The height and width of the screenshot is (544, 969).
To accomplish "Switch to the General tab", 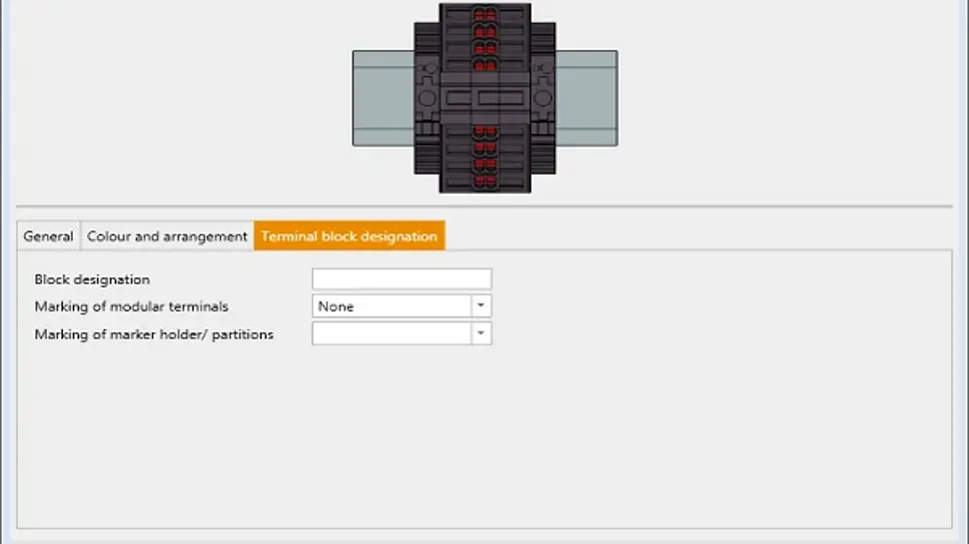I will click(48, 237).
